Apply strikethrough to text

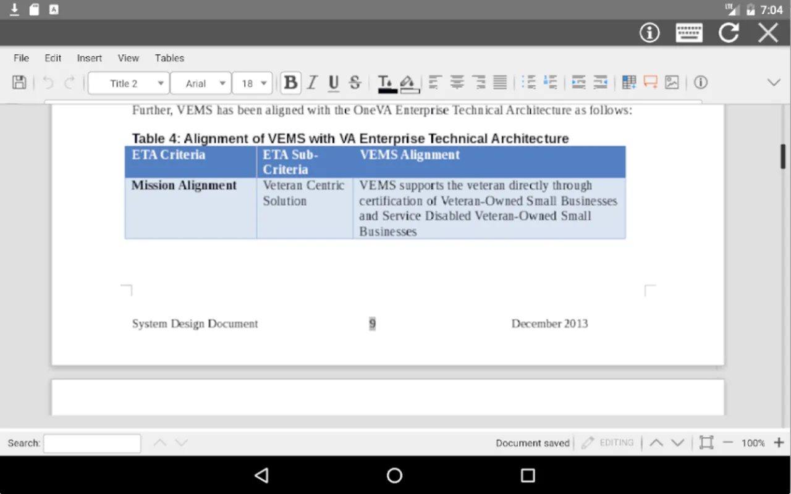(355, 83)
